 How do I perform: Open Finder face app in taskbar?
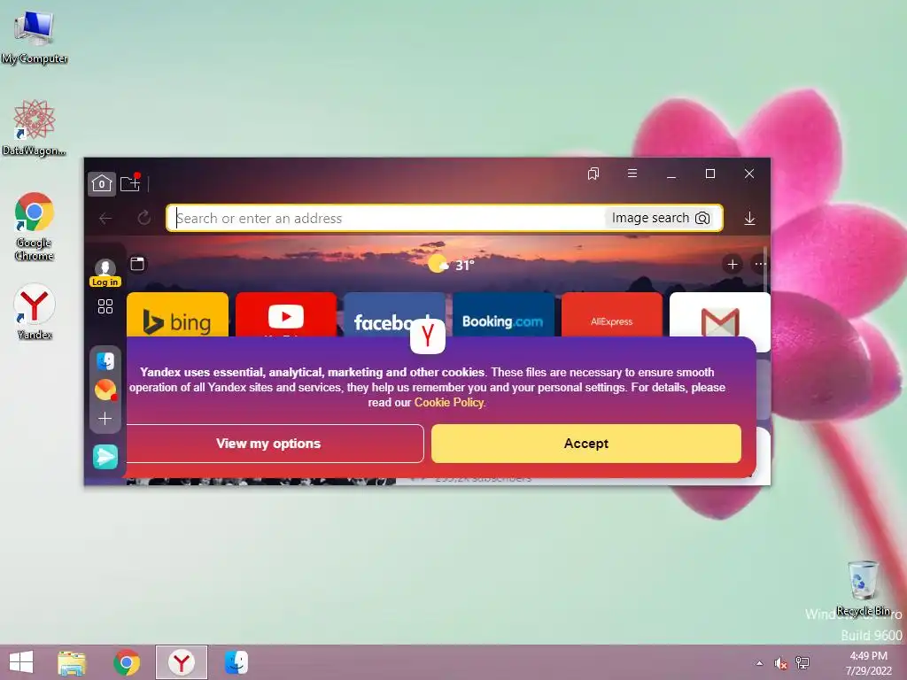[236, 662]
